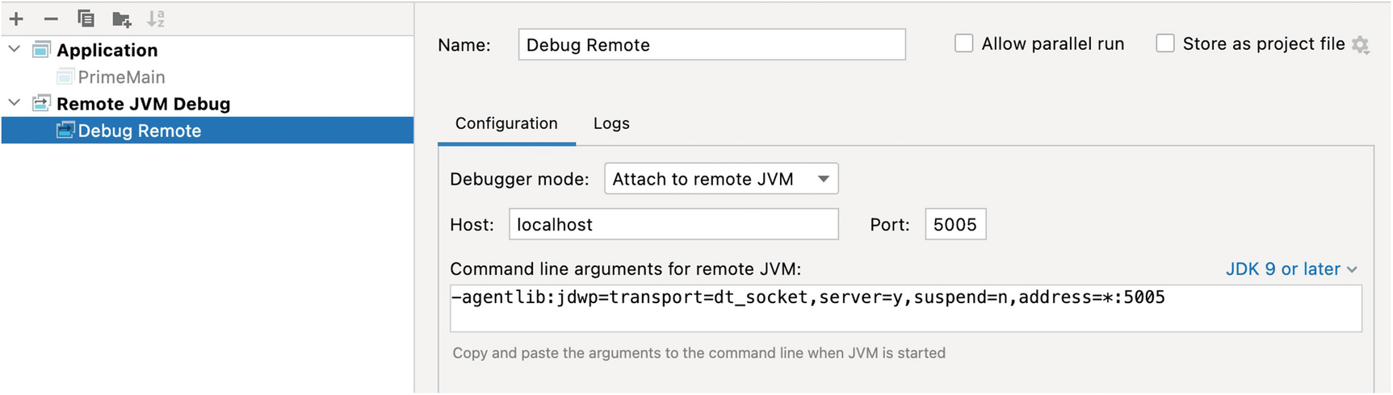Select the Debug Remote configuration

tap(139, 131)
